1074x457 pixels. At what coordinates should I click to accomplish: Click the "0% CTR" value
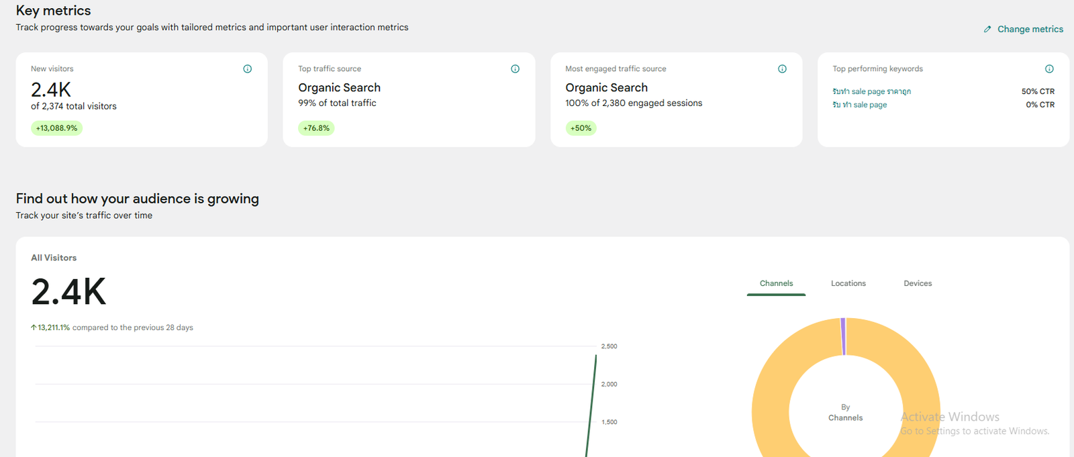tap(1040, 105)
